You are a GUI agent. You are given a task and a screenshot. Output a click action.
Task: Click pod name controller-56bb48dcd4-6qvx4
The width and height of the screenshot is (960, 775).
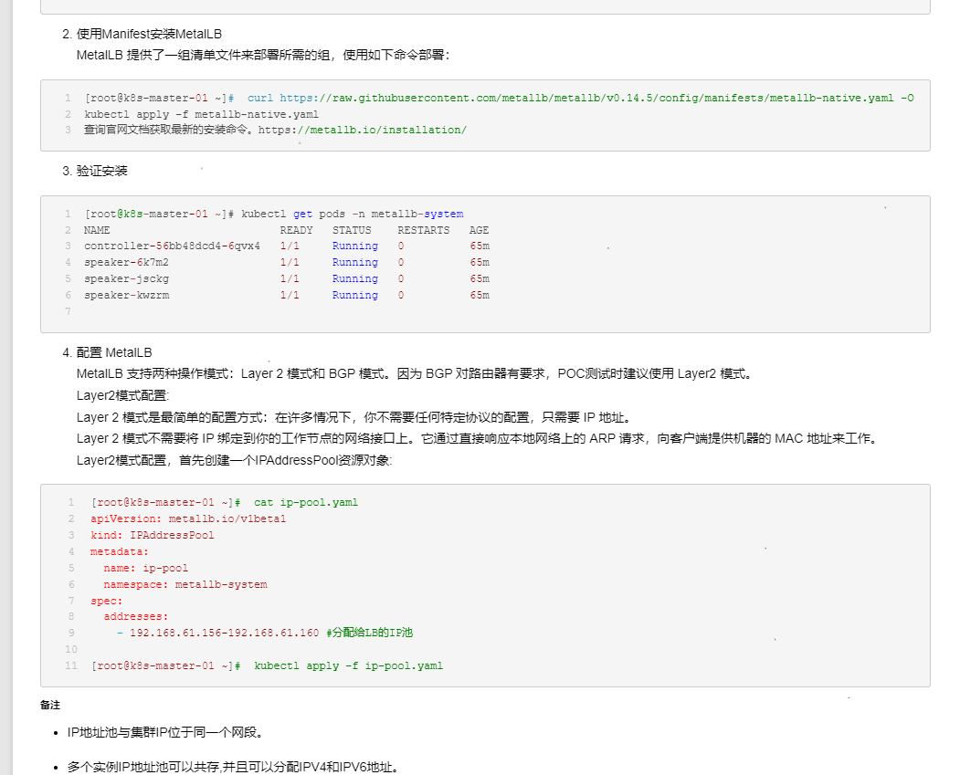click(172, 246)
